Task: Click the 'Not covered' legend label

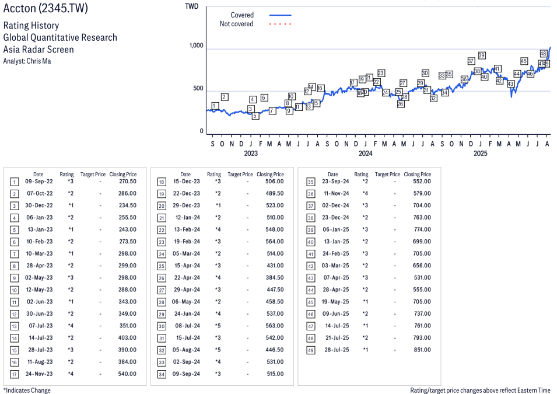Action: coord(236,24)
